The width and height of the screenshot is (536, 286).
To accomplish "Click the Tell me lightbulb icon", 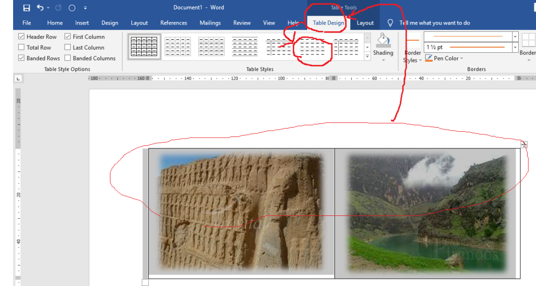I will [x=390, y=23].
